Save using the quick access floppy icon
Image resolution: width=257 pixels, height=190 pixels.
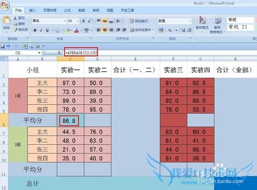(x=3, y=46)
